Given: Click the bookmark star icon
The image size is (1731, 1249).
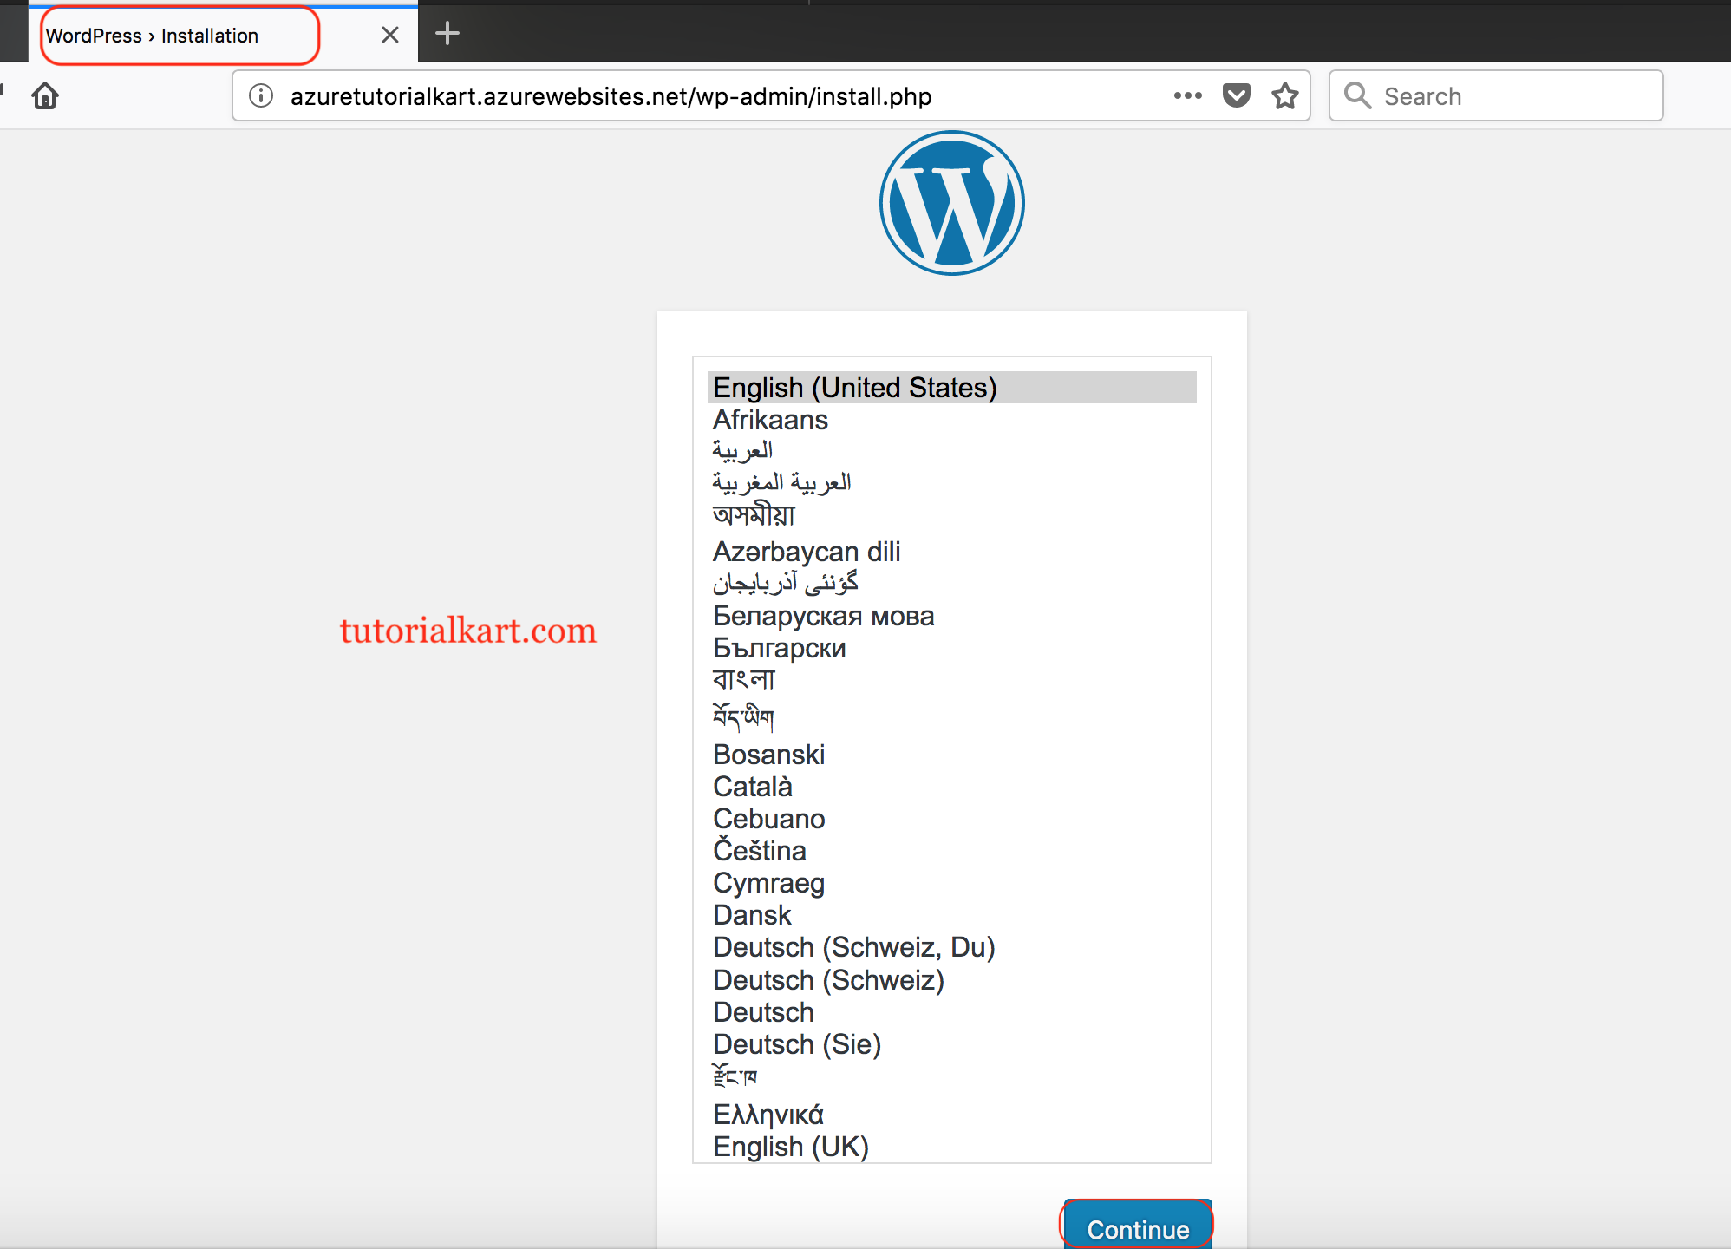Looking at the screenshot, I should pyautogui.click(x=1285, y=95).
